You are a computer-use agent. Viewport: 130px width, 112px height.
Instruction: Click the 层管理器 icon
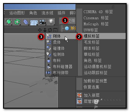click(x=79, y=101)
